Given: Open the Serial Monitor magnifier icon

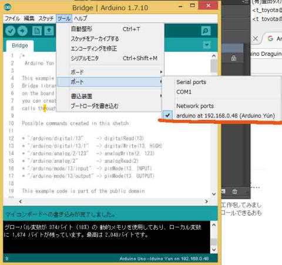Looking at the screenshot, I should (x=206, y=31).
